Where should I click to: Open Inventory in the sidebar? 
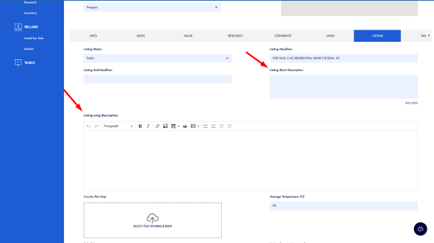(x=30, y=13)
